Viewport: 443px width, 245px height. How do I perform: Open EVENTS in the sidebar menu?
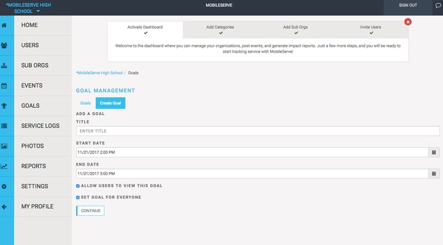(x=43, y=86)
